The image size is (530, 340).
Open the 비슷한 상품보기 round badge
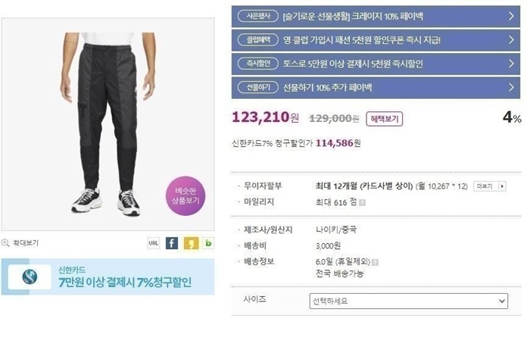[185, 195]
